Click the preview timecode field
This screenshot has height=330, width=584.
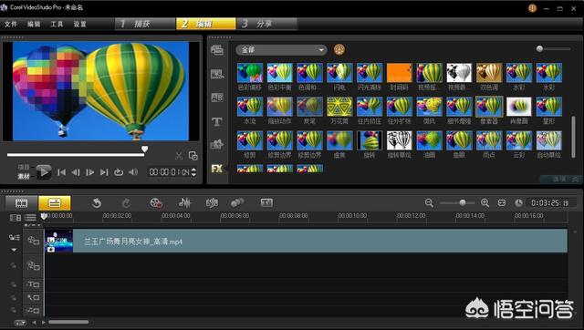170,172
